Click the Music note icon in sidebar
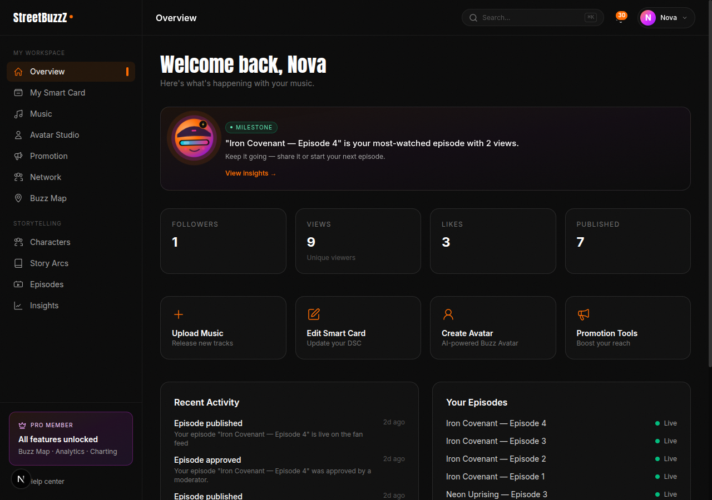Viewport: 712px width, 500px height. coord(18,114)
